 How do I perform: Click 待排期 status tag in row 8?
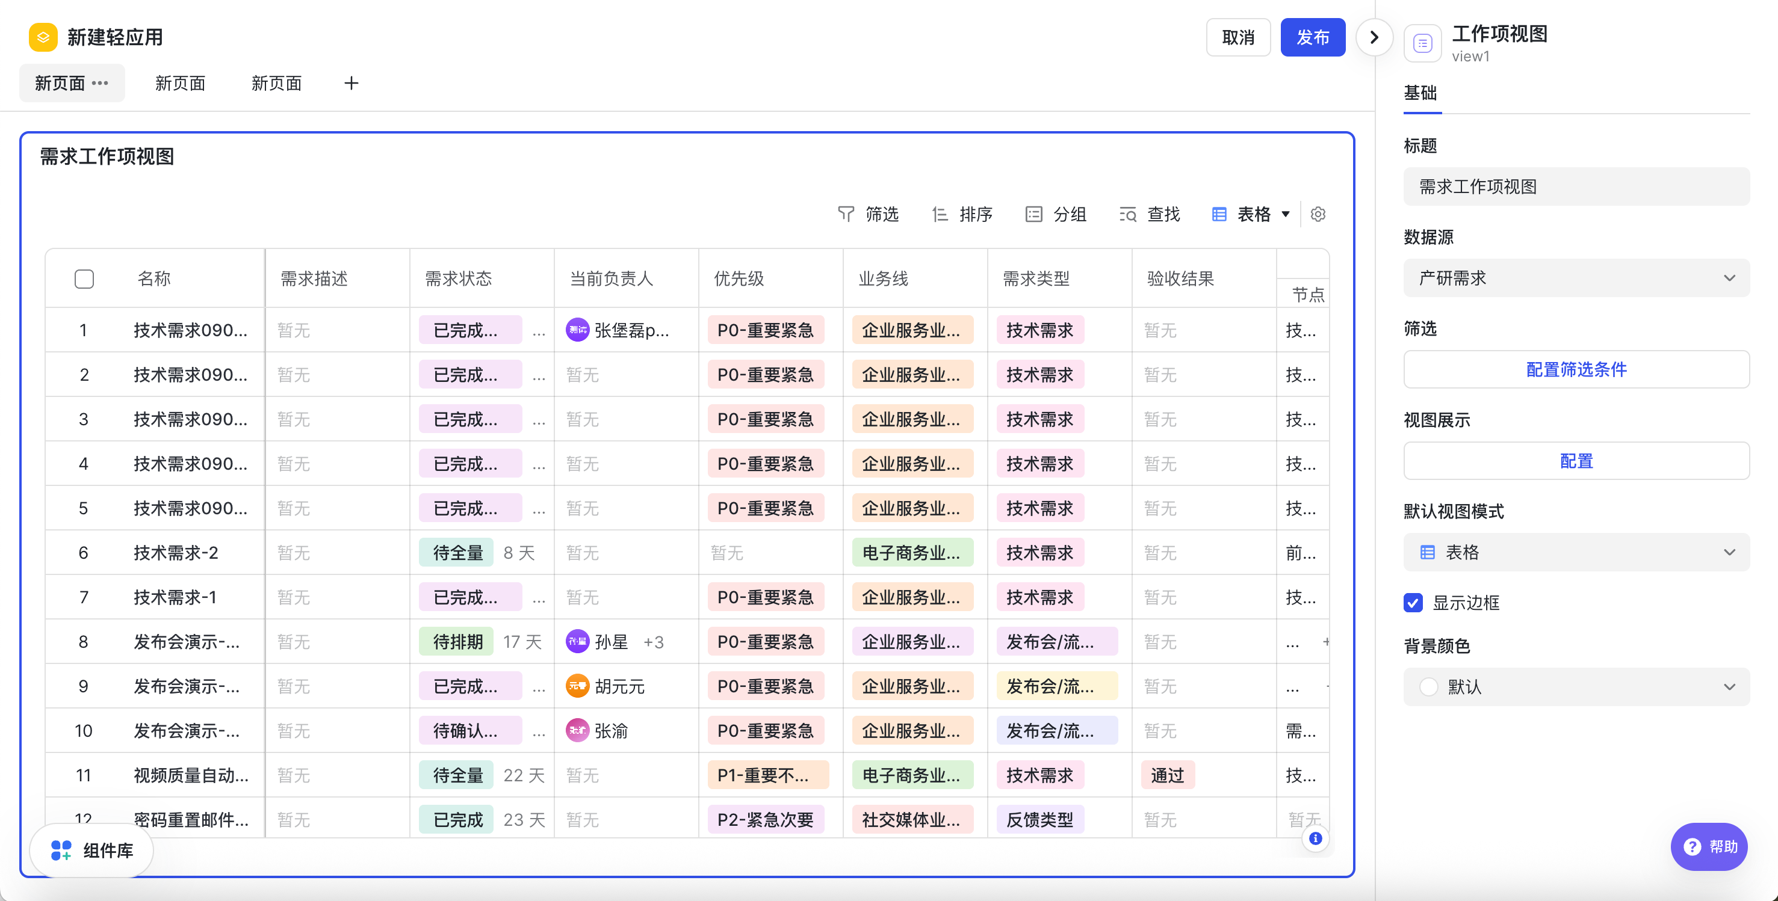pyautogui.click(x=457, y=642)
